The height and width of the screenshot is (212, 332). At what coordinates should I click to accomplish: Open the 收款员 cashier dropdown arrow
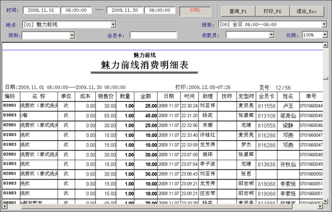(x=272, y=35)
